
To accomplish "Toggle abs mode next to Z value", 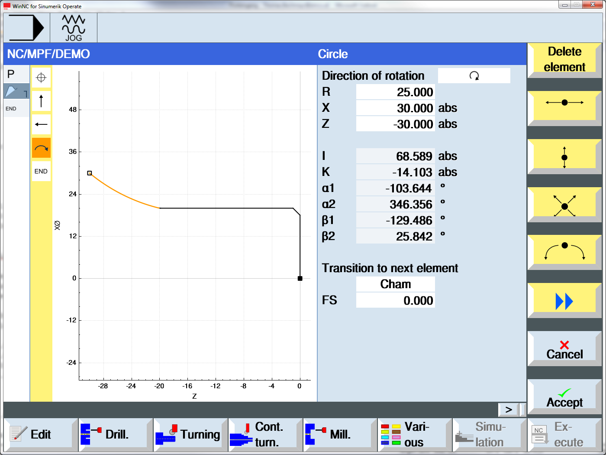I will [448, 124].
